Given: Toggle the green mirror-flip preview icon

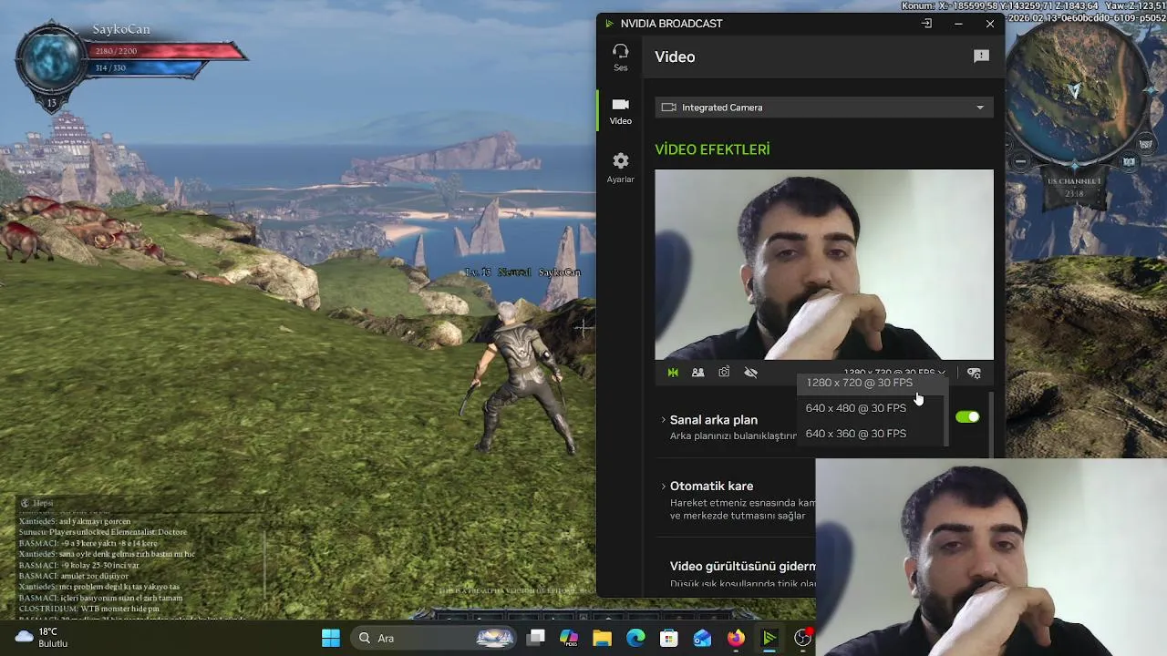Looking at the screenshot, I should coord(673,373).
